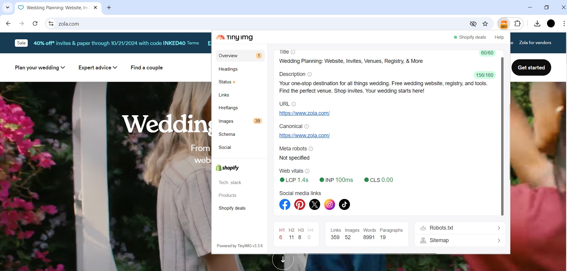The image size is (567, 271).
Task: Open Instagram social media icon
Action: click(329, 204)
